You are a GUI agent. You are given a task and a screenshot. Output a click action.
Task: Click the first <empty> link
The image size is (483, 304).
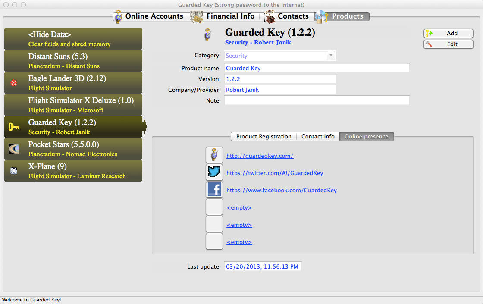(239, 207)
